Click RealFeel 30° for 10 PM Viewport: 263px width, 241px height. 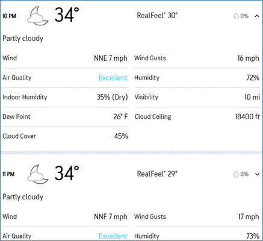tap(157, 16)
